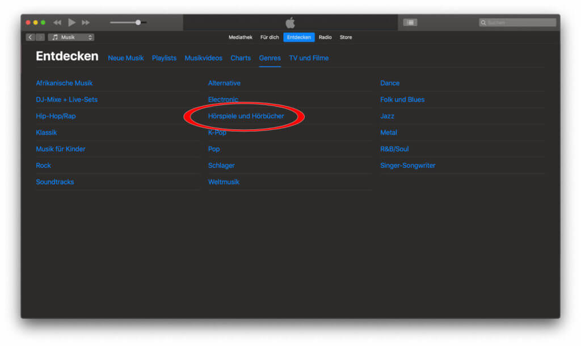Switch to the Radio tab
This screenshot has height=346, width=581.
tap(325, 37)
